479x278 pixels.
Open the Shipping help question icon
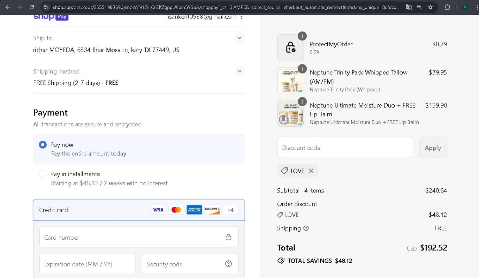coord(306,228)
